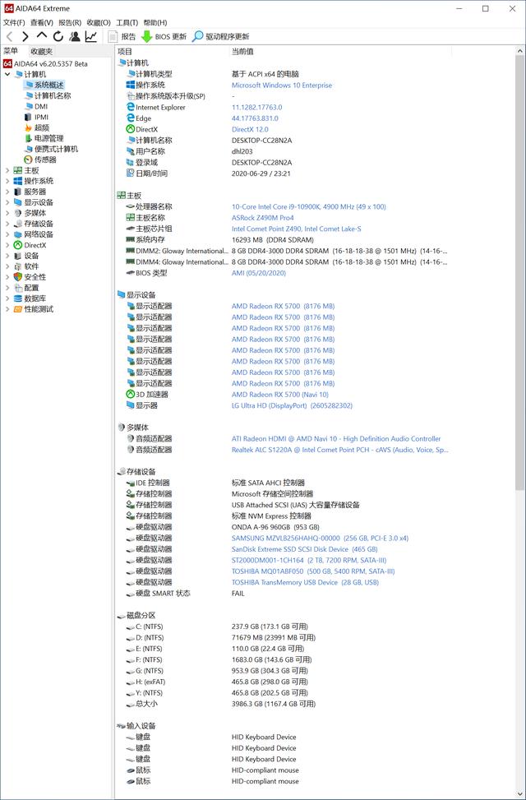Viewport: 526px width, 800px height.
Task: Click the 报告 report icon
Action: coord(113,36)
